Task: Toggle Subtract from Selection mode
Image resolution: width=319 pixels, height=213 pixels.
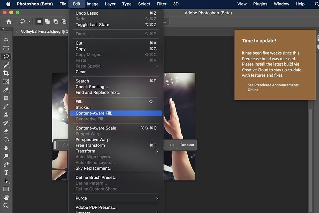Action: pos(55,21)
